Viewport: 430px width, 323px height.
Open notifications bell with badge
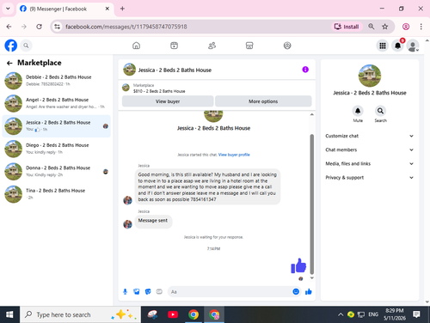(x=397, y=46)
